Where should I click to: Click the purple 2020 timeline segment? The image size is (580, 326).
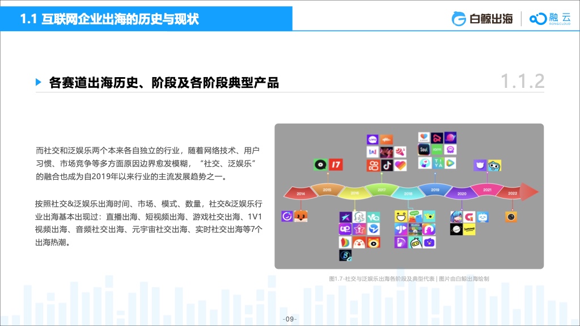(462, 193)
